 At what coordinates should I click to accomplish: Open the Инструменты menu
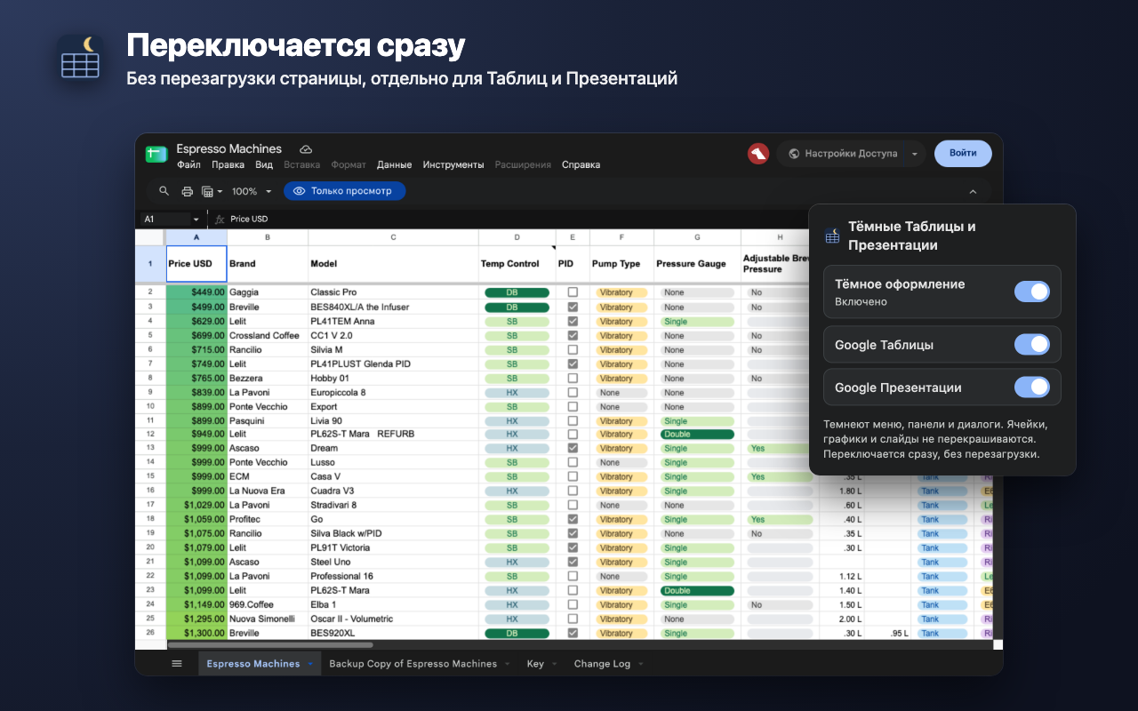453,164
